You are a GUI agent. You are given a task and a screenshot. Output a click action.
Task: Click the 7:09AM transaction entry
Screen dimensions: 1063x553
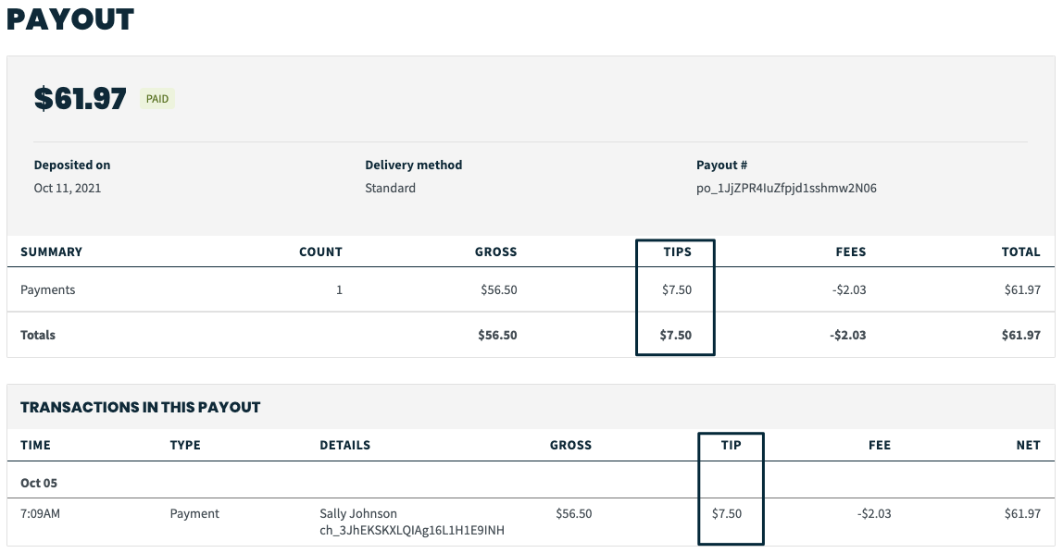42,513
